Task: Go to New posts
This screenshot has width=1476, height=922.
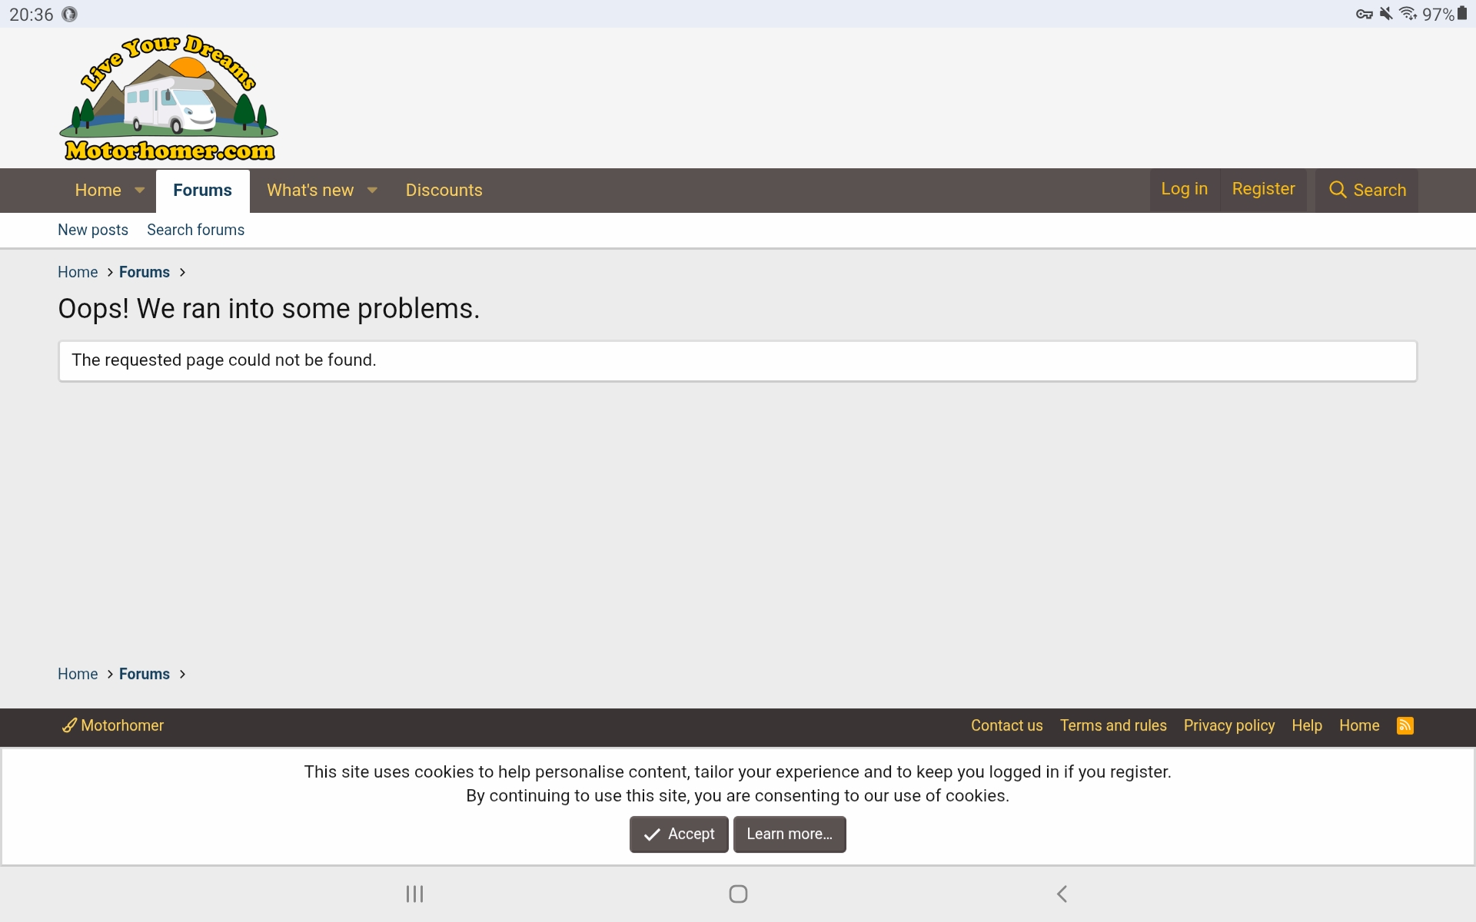Action: 93,230
